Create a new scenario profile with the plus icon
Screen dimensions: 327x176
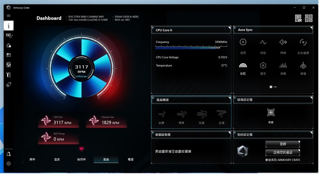click(271, 112)
